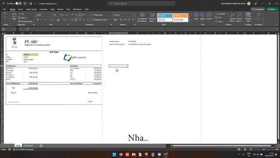Click Merge & Center
Screen dimensions: 280x158
click(100, 20)
